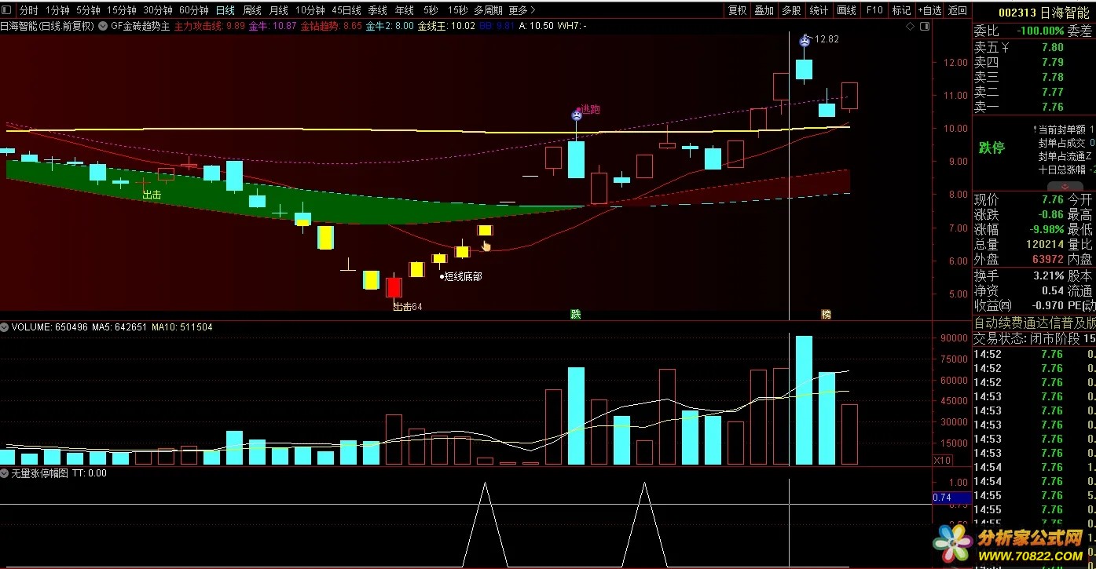The image size is (1096, 569).
Task: Select the 5秒 period
Action: pos(431,10)
